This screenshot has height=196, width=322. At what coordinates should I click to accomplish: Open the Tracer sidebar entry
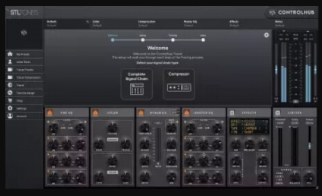[24, 85]
